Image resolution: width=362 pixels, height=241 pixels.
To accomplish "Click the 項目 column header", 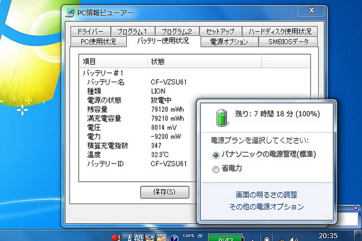I will coord(113,62).
